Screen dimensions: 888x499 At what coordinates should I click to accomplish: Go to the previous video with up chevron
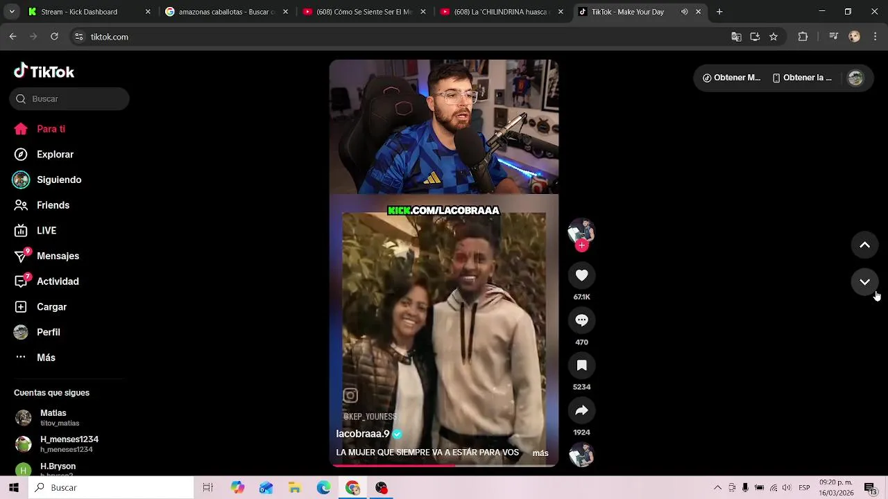pyautogui.click(x=864, y=245)
